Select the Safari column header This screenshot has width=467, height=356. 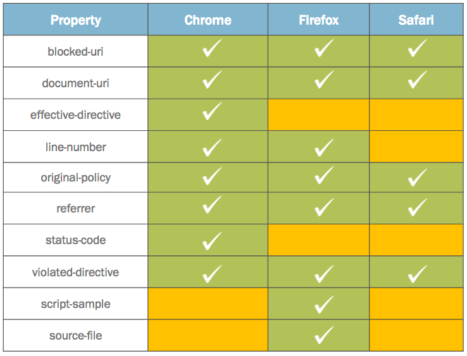[x=416, y=20]
